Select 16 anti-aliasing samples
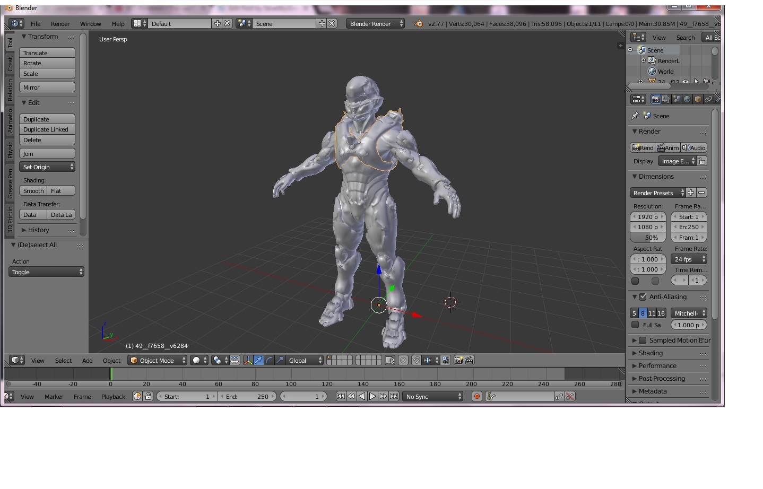Image resolution: width=763 pixels, height=489 pixels. click(661, 313)
